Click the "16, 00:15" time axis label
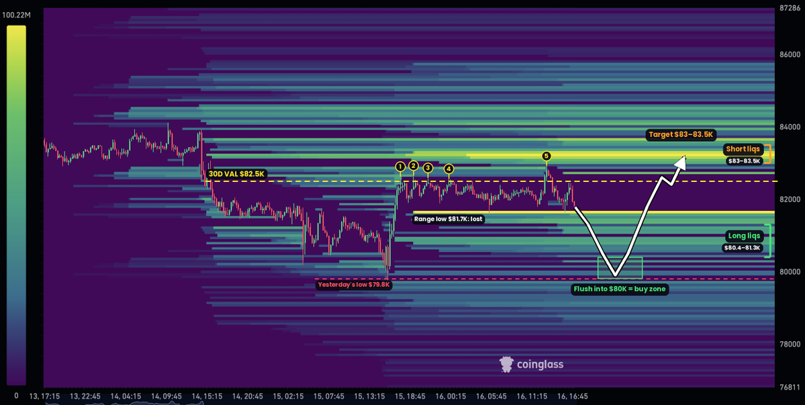The width and height of the screenshot is (805, 405). (x=451, y=396)
